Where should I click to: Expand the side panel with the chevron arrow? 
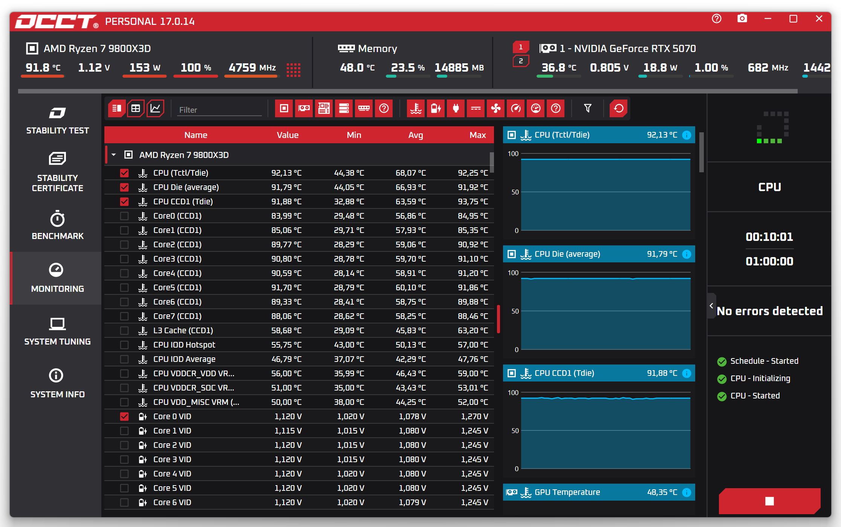[711, 306]
